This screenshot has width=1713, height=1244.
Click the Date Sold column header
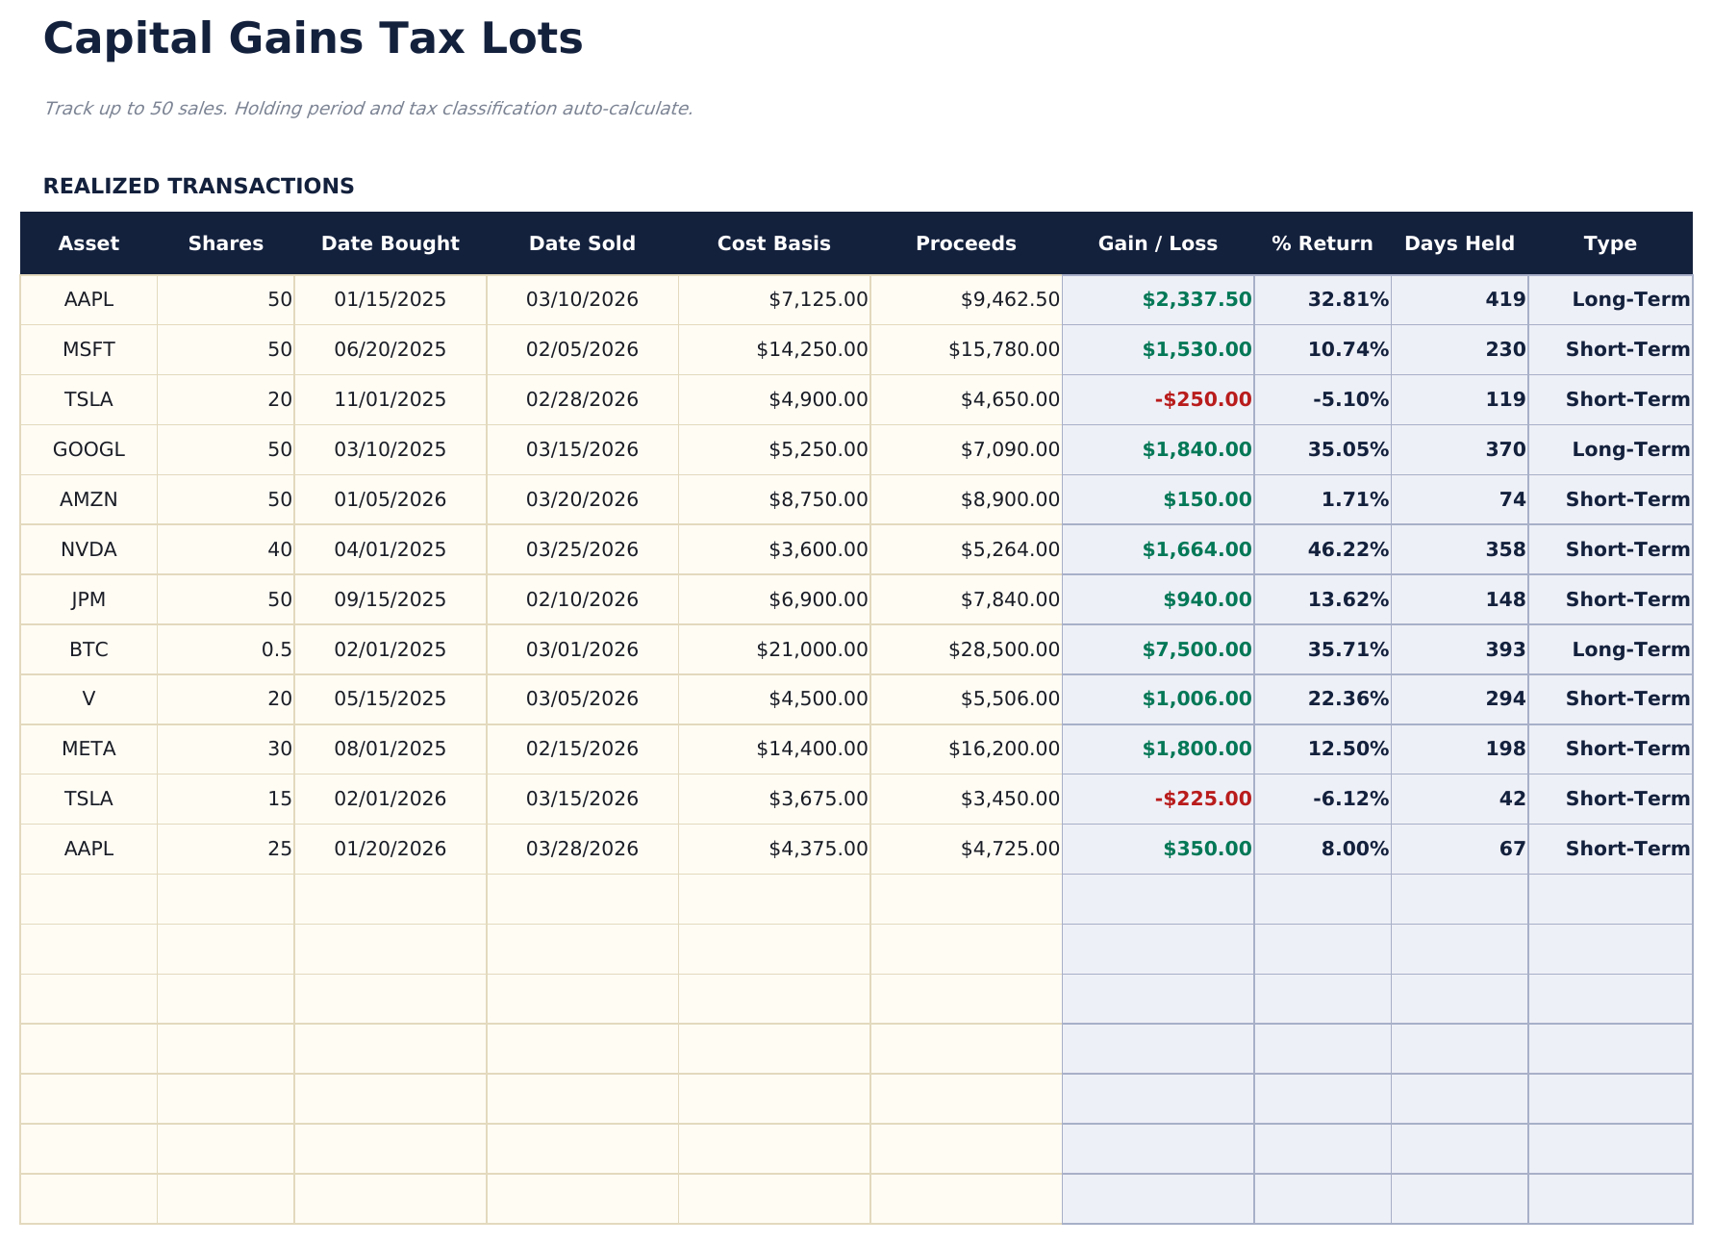coord(582,243)
